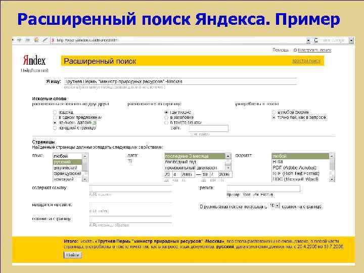Screen dimensions: 364x273
Task: Focus the 'Я ищу' query field
Action: [180, 81]
